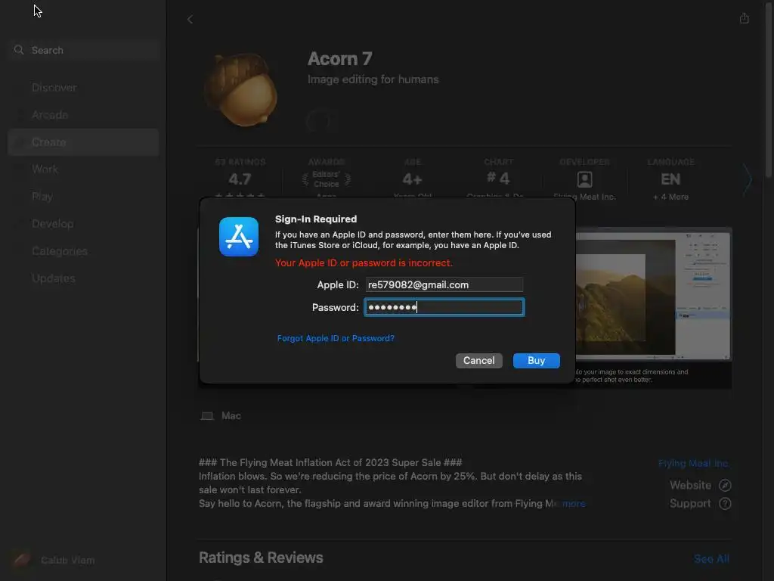Click 'Your Apple ID or password is incorrect' message
774x581 pixels.
(364, 263)
